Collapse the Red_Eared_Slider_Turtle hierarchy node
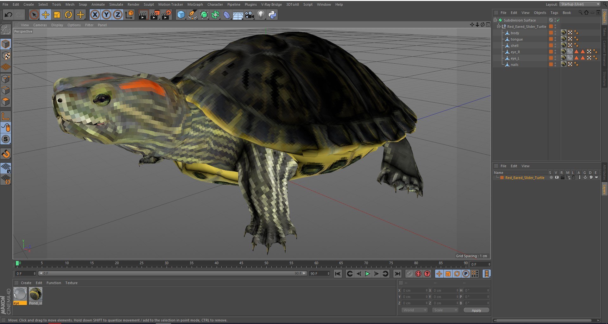Screen dimensions: 608x324 coord(499,26)
